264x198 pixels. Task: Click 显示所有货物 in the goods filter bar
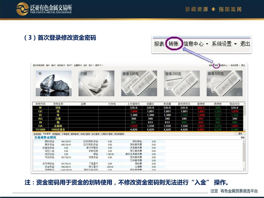click(x=39, y=65)
